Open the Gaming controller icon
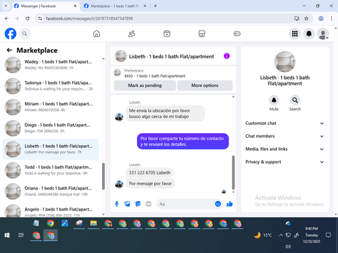The image size is (338, 253). click(x=237, y=34)
